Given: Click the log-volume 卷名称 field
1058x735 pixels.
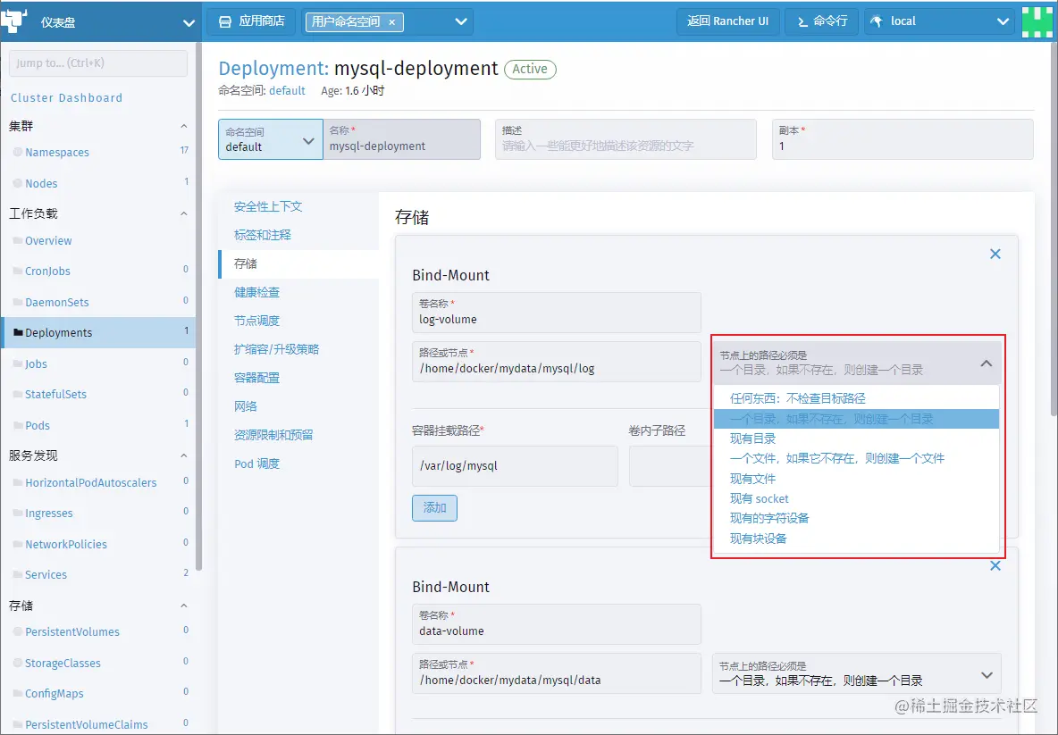Looking at the screenshot, I should (557, 313).
